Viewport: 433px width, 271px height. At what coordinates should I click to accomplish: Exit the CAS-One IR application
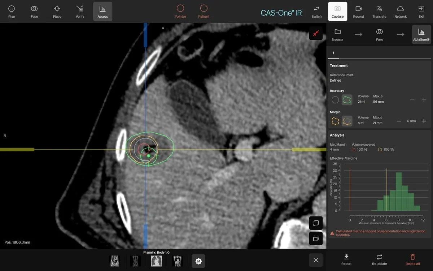point(421,11)
